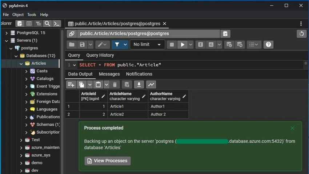309x174 pixels.
Task: Click the Save File floppy icon
Action: [x=82, y=45]
